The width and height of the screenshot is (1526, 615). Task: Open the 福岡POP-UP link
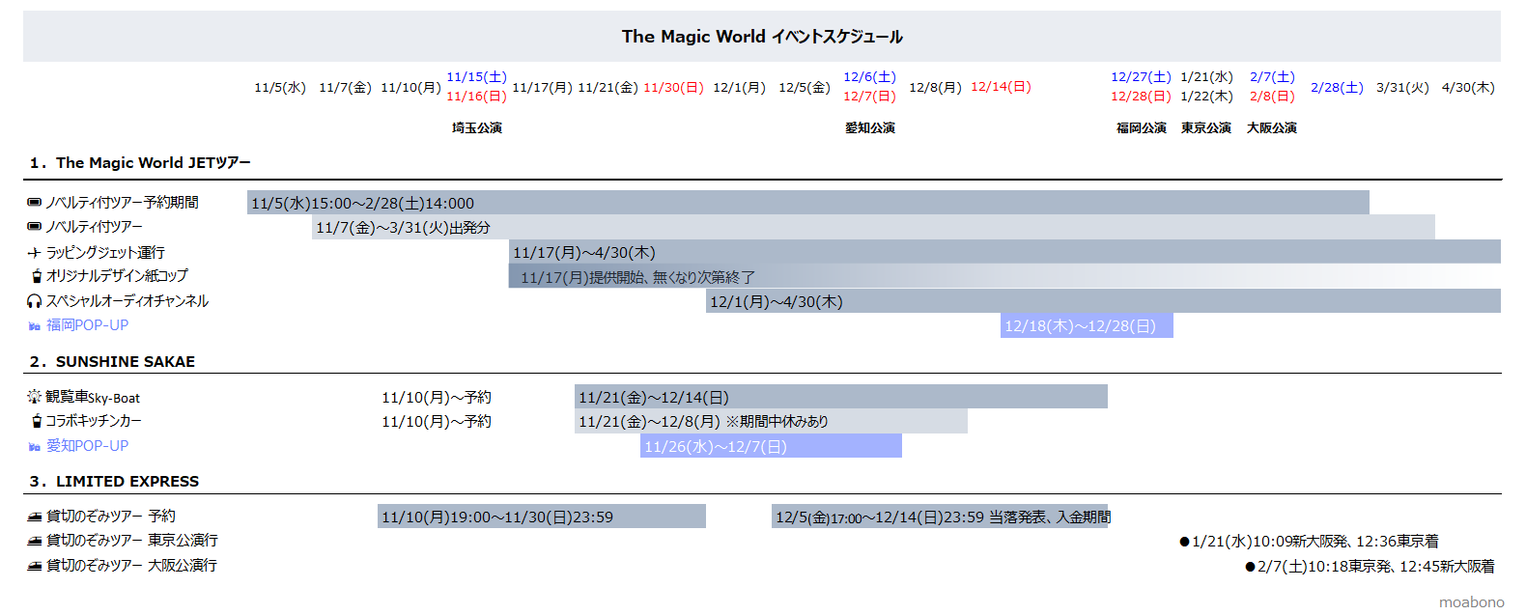87,325
